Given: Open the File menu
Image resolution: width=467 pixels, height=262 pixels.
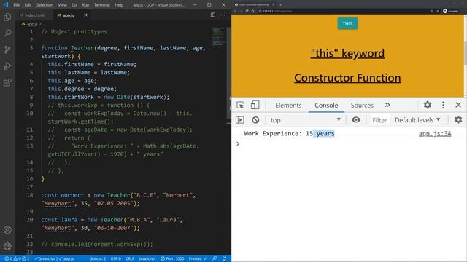Looking at the screenshot, I should coord(17,5).
